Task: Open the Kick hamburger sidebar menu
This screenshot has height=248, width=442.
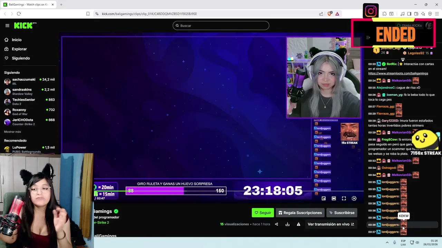Action: (7, 25)
